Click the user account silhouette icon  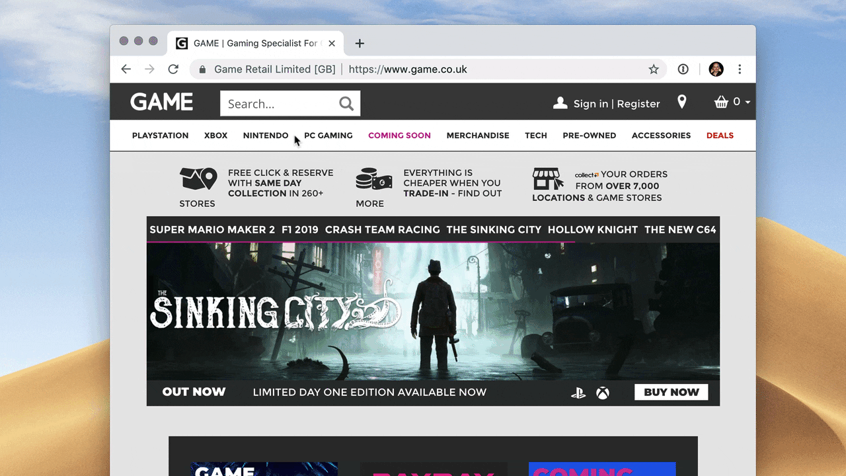[560, 102]
